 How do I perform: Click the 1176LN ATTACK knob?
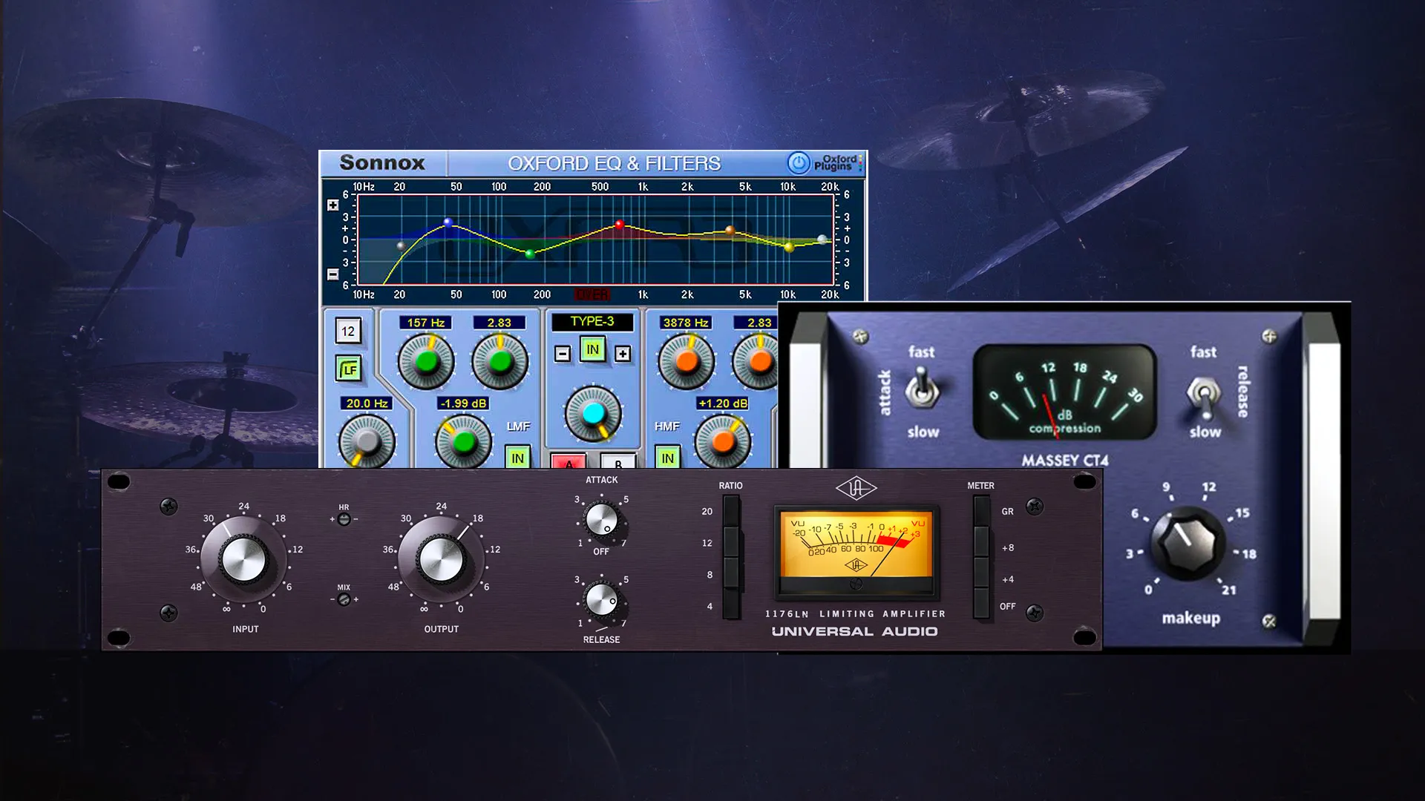click(602, 521)
